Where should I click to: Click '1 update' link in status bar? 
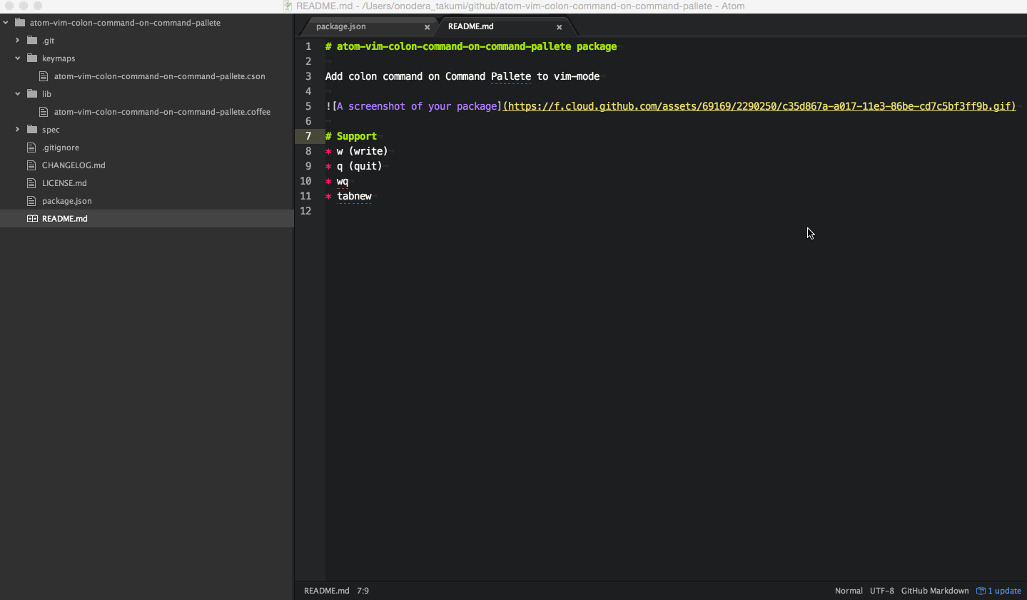coord(1004,591)
